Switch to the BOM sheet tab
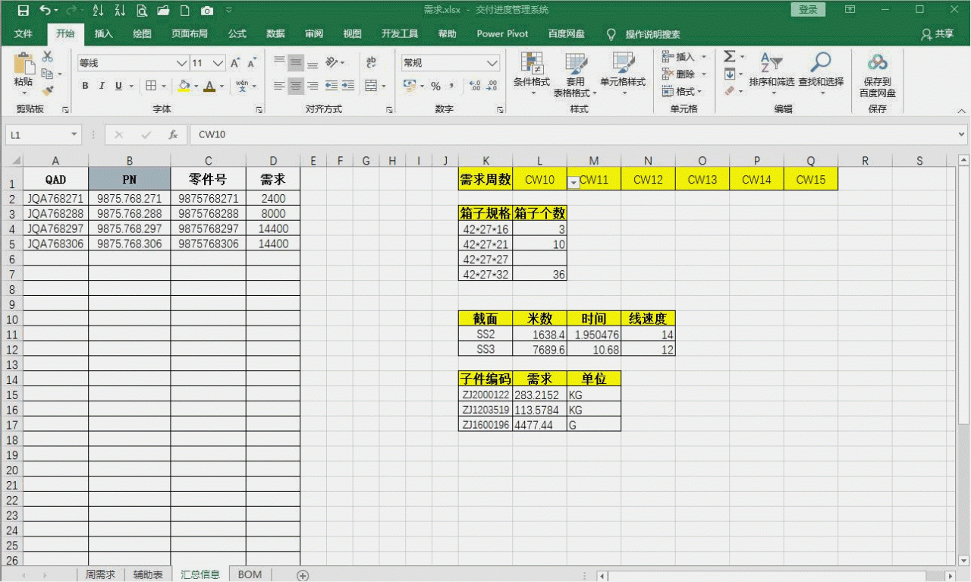The width and height of the screenshot is (971, 582). [x=250, y=574]
